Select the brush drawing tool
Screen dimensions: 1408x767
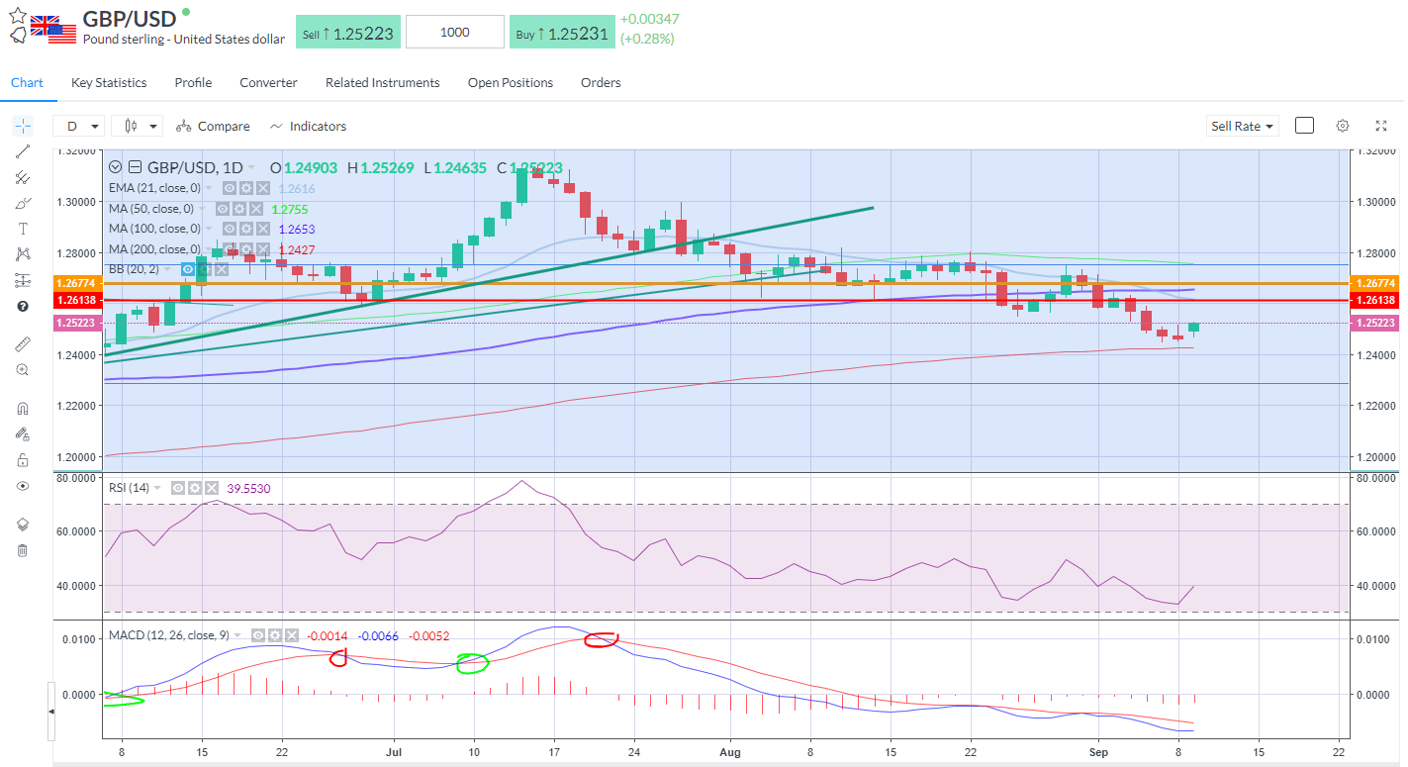tap(22, 203)
